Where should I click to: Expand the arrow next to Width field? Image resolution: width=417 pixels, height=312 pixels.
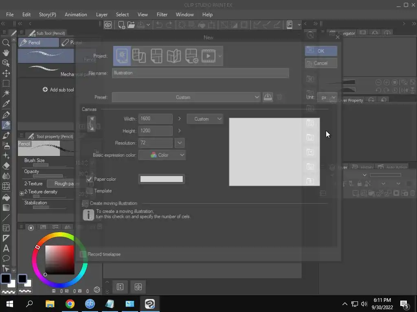[x=180, y=119]
